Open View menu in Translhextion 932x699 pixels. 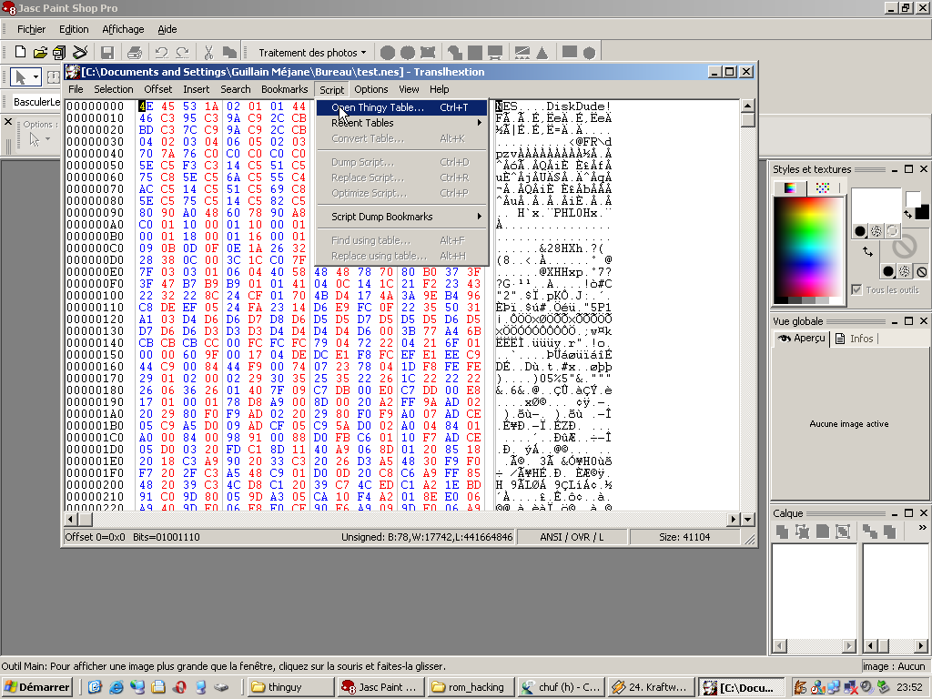click(x=409, y=89)
